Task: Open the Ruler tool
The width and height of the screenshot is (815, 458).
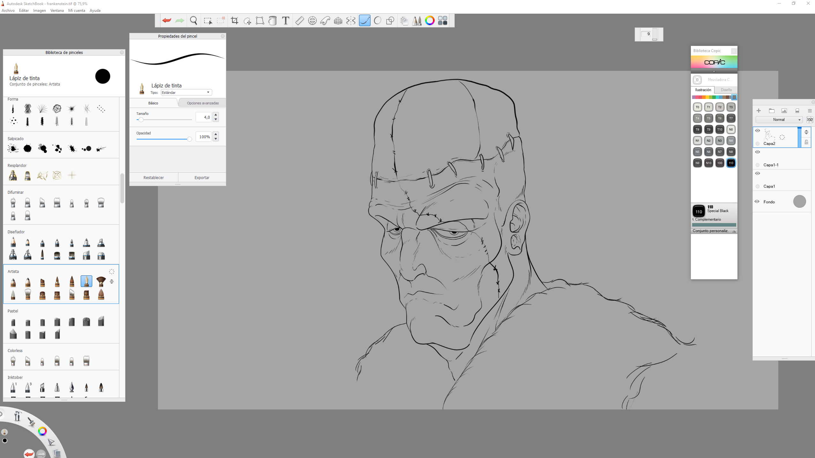Action: 299,20
